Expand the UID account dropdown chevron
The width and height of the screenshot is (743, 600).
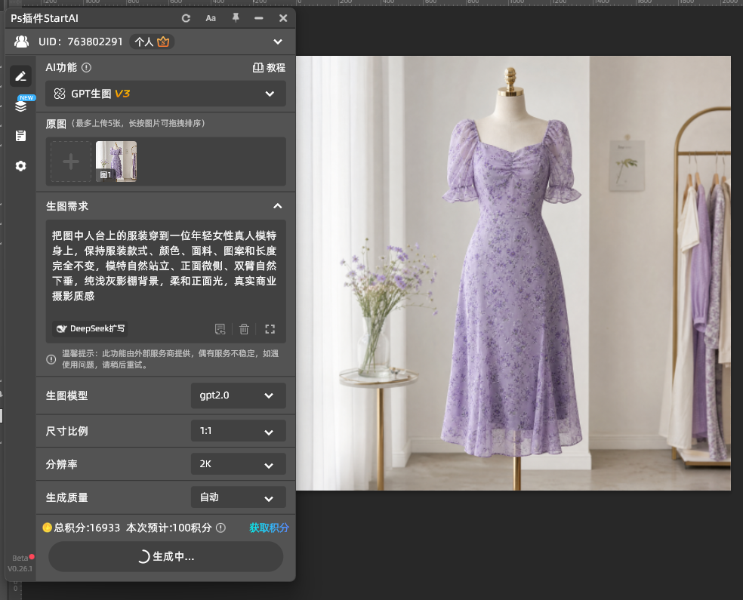(278, 42)
